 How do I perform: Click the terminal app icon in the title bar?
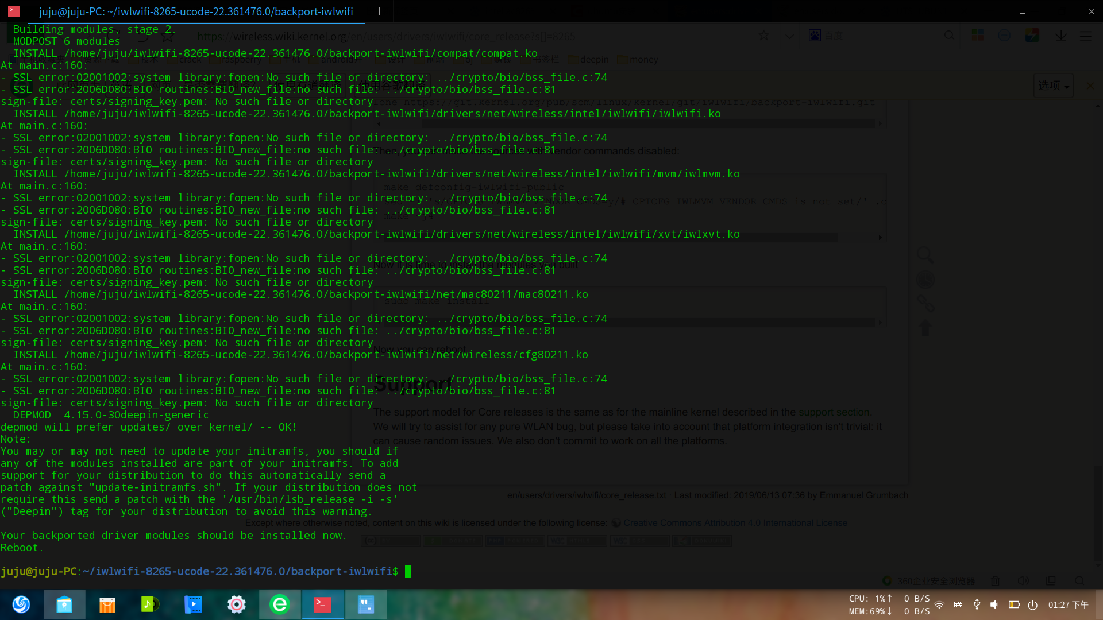point(14,11)
